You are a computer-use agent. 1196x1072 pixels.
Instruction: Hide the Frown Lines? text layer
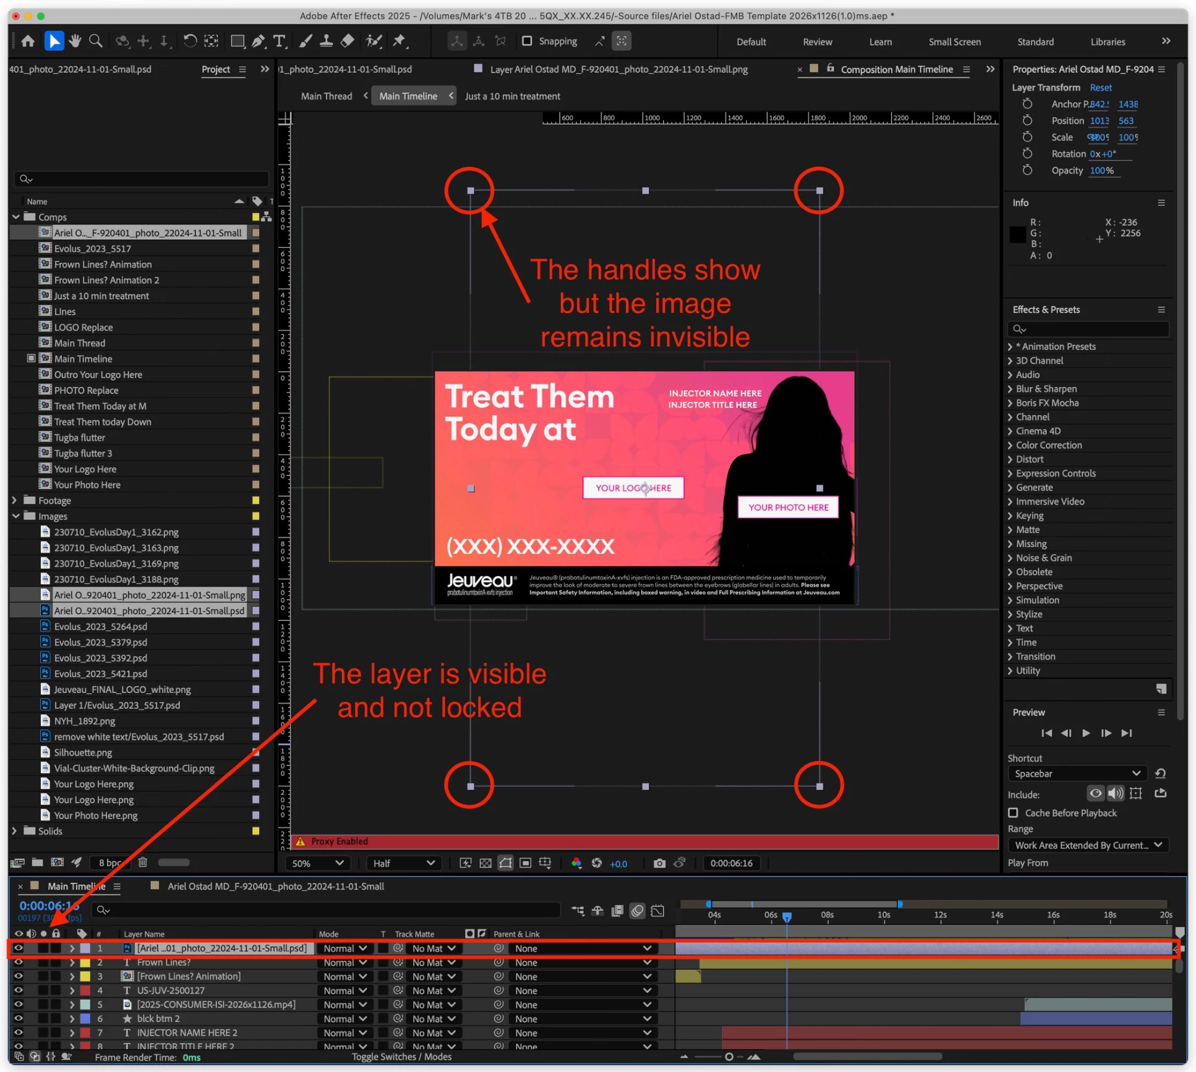point(18,963)
